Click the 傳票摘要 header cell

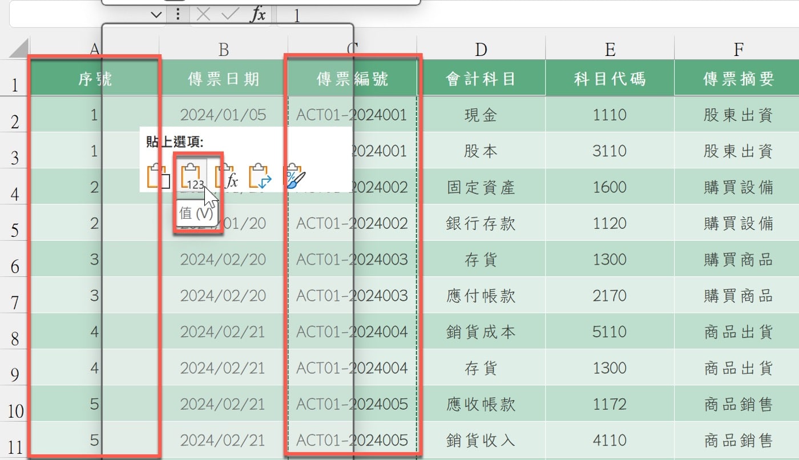click(737, 78)
